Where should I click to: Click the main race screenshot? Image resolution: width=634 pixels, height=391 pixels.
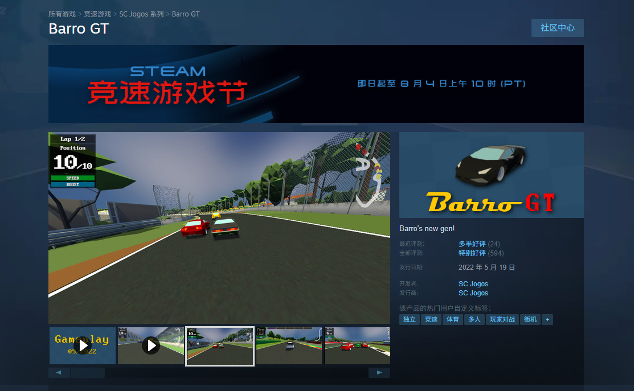tap(219, 228)
